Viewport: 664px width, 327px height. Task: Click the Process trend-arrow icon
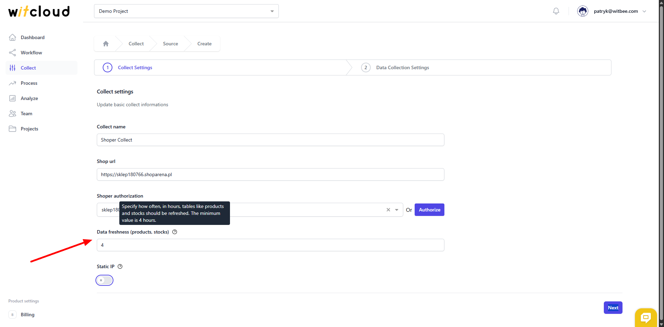click(x=12, y=83)
